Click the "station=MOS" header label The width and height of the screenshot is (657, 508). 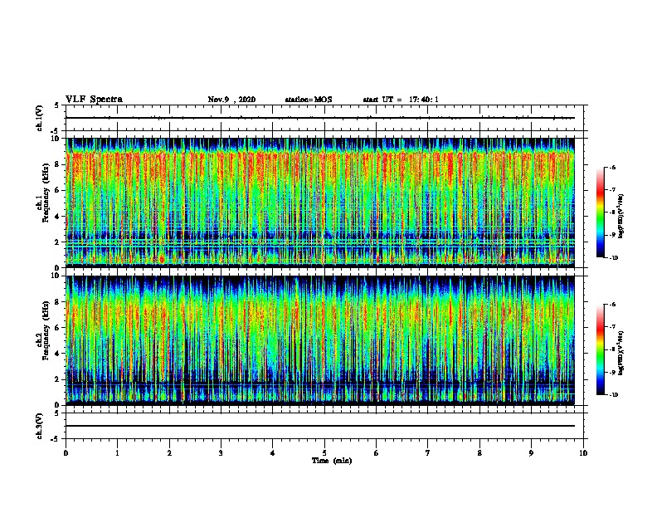coord(309,100)
